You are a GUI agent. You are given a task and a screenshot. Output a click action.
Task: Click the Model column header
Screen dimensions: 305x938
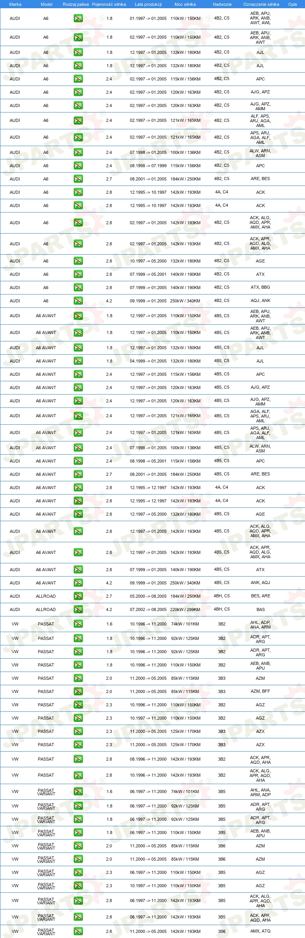coord(46,4)
